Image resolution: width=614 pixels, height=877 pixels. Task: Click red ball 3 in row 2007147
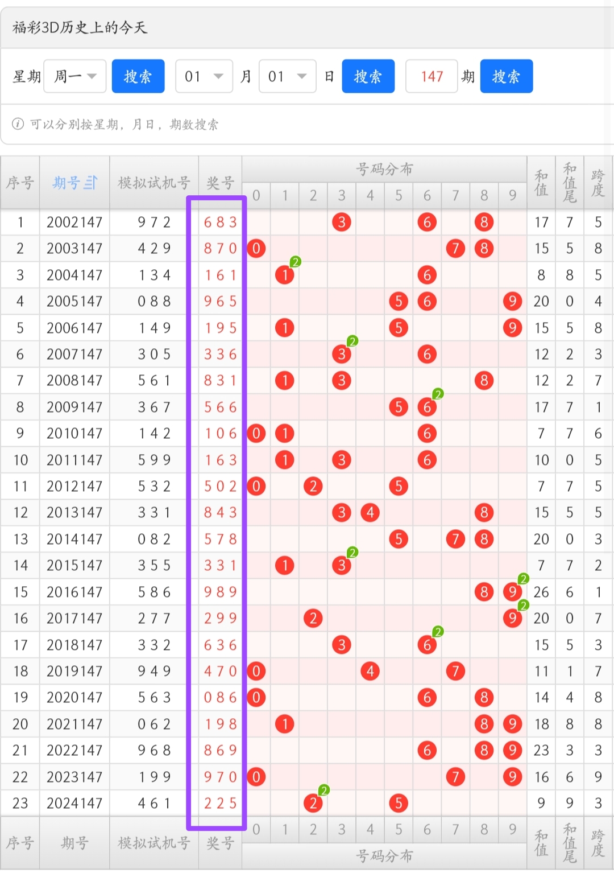342,355
